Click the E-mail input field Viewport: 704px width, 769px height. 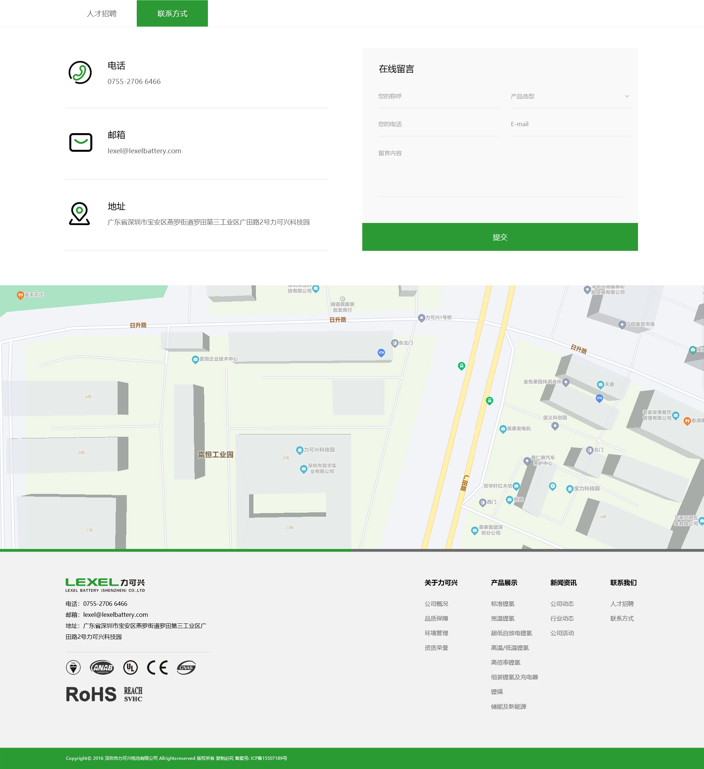click(570, 124)
